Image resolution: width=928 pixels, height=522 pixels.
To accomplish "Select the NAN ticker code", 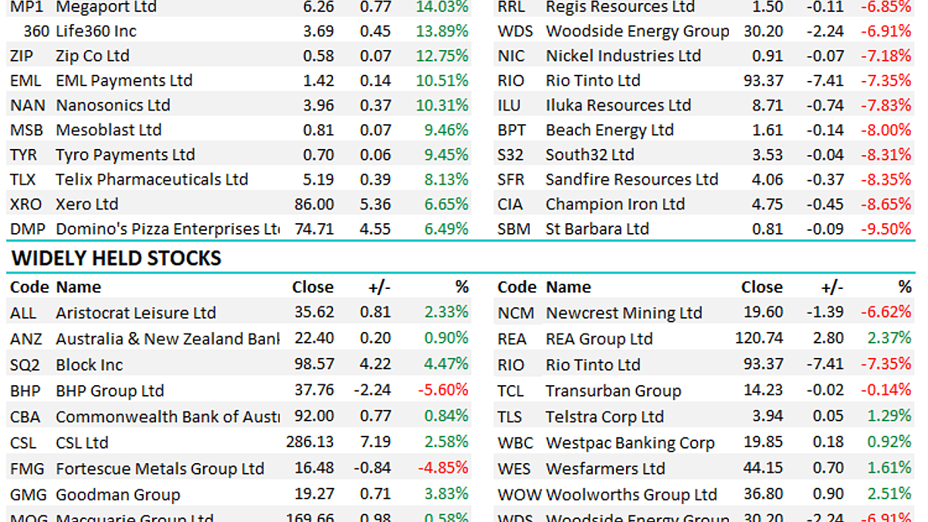I will (x=27, y=105).
